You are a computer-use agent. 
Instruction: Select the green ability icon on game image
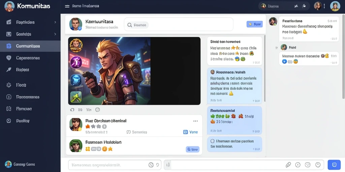[x=76, y=97]
